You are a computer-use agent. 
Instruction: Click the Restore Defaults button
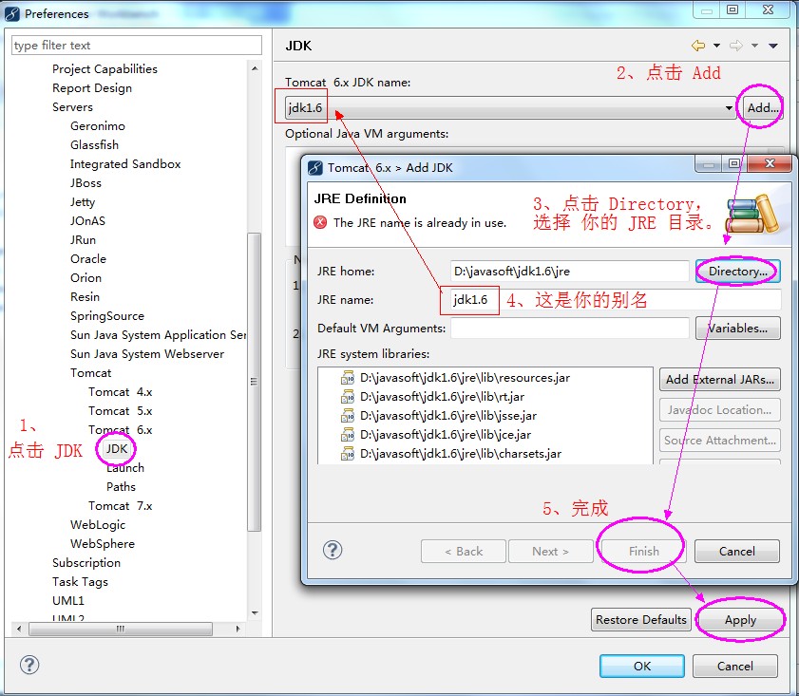(x=641, y=620)
